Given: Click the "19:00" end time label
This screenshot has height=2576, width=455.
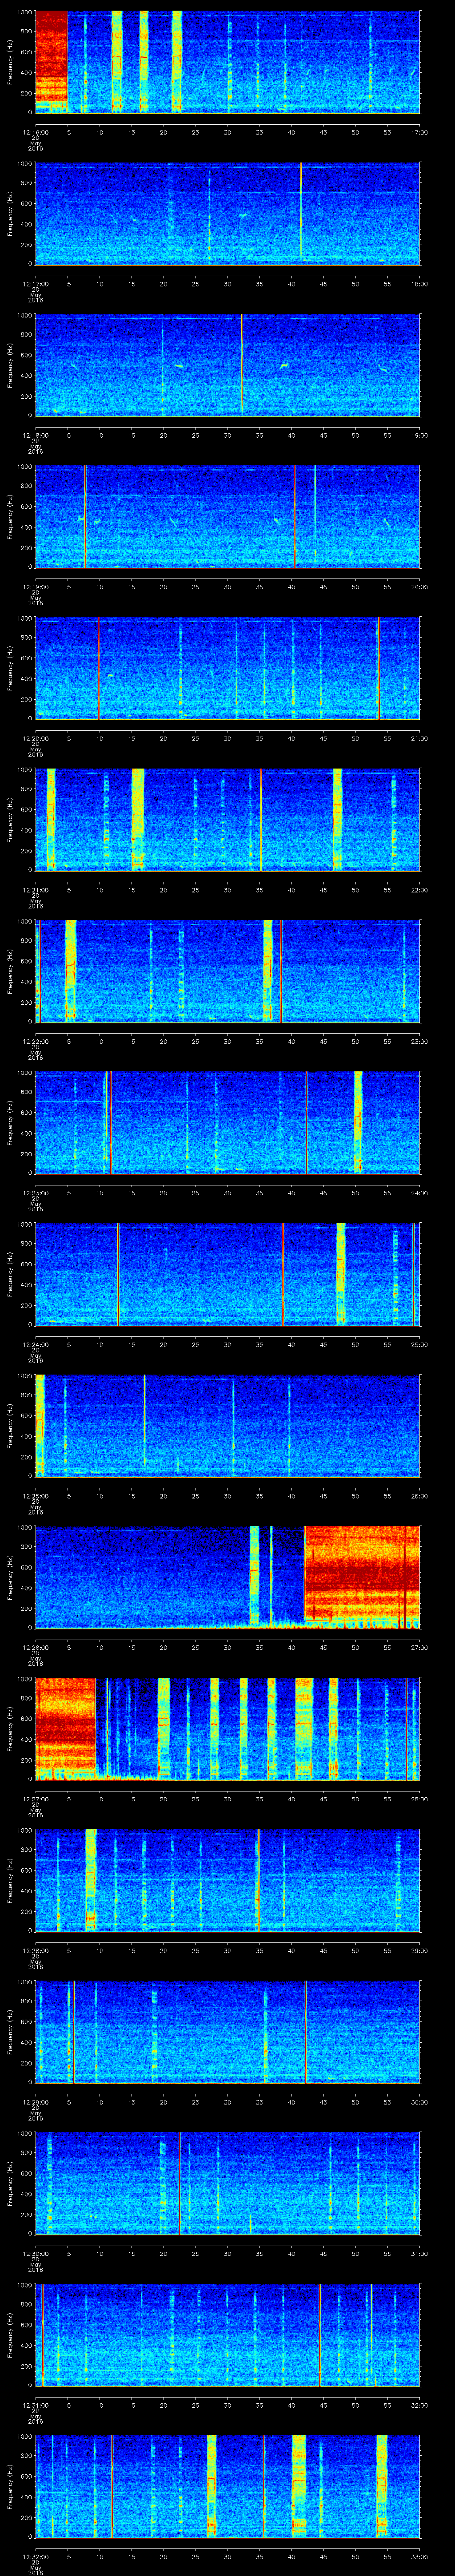Looking at the screenshot, I should [x=419, y=435].
